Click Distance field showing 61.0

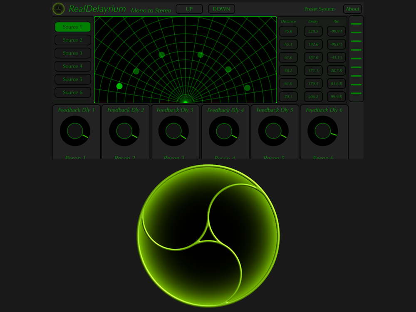pyautogui.click(x=288, y=84)
